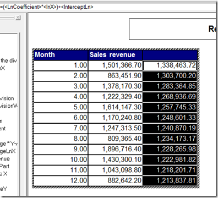Select Month cell 2.00
The height and width of the screenshot is (198, 218).
click(61, 76)
